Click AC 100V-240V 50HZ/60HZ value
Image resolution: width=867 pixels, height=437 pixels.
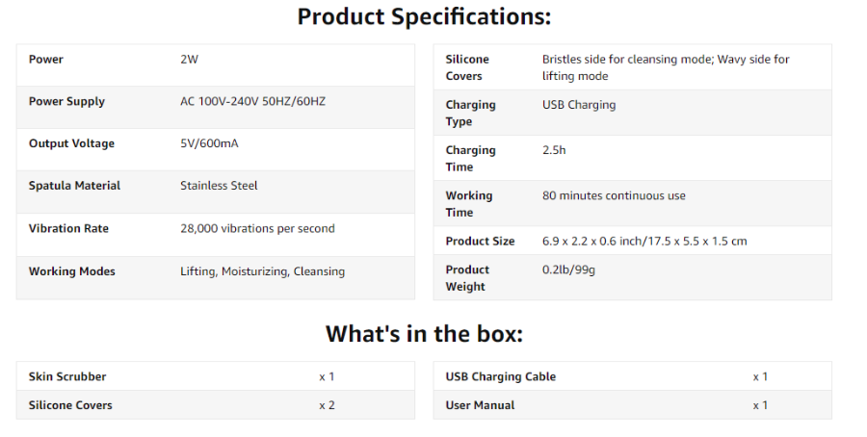pos(252,102)
